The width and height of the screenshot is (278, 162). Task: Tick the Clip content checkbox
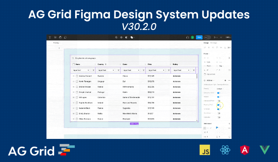205,74
